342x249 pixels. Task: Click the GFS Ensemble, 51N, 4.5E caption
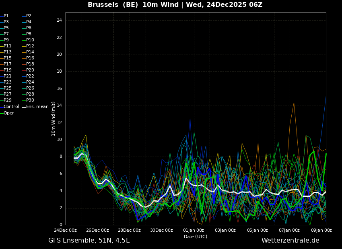(x=89, y=240)
